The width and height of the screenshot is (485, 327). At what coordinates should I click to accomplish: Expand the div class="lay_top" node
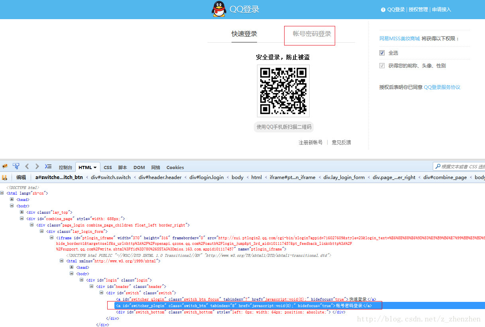(22, 212)
